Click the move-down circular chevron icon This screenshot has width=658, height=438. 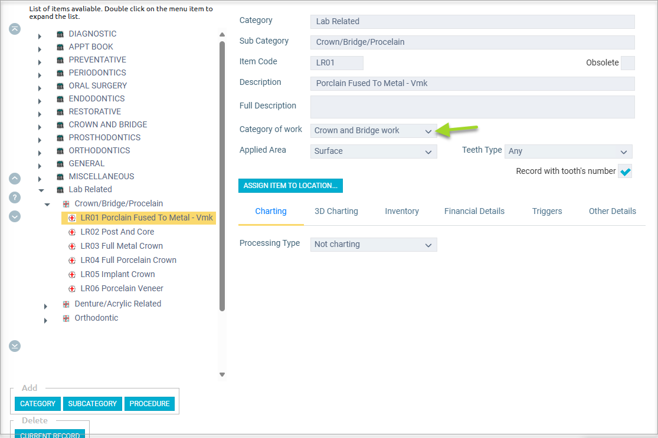click(x=15, y=216)
